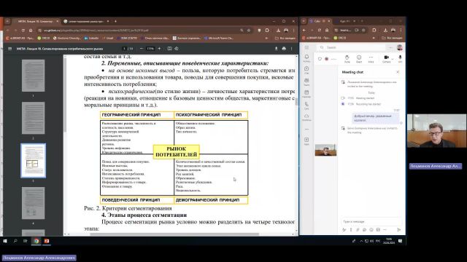Expand the camera options chevron
467x262 pixels.
(393, 58)
